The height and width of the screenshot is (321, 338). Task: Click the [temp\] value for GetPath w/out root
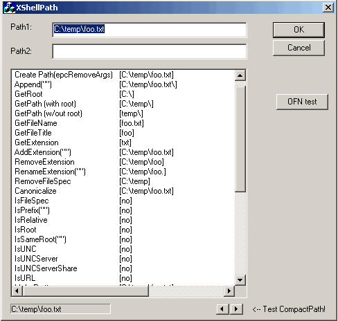[x=131, y=113]
